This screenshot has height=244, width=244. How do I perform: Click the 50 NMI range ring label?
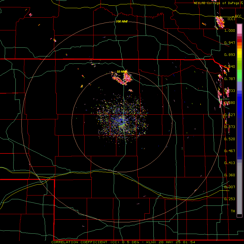coord(122,72)
